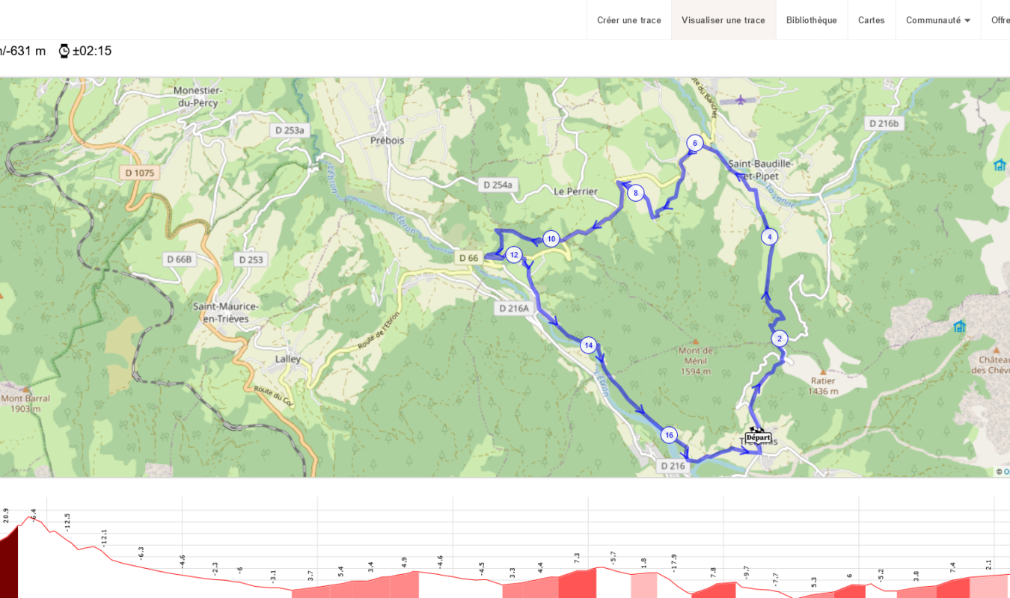Click the Mont de Ménil 1594 m label
Screen dimensions: 1010x598
(x=696, y=361)
